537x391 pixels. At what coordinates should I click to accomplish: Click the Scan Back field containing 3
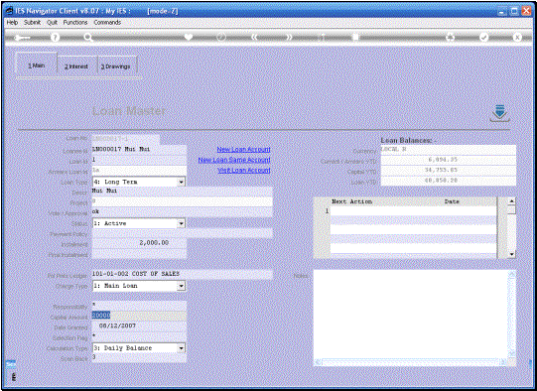click(x=139, y=357)
